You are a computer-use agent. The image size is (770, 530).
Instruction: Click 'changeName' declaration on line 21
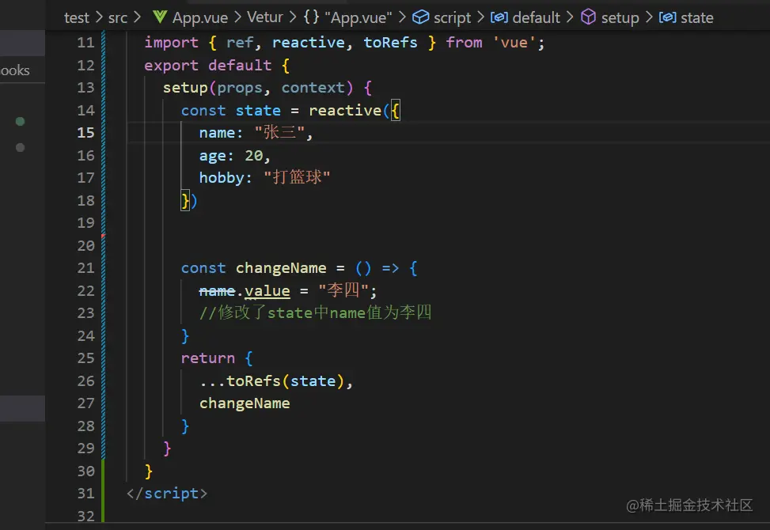tap(281, 268)
